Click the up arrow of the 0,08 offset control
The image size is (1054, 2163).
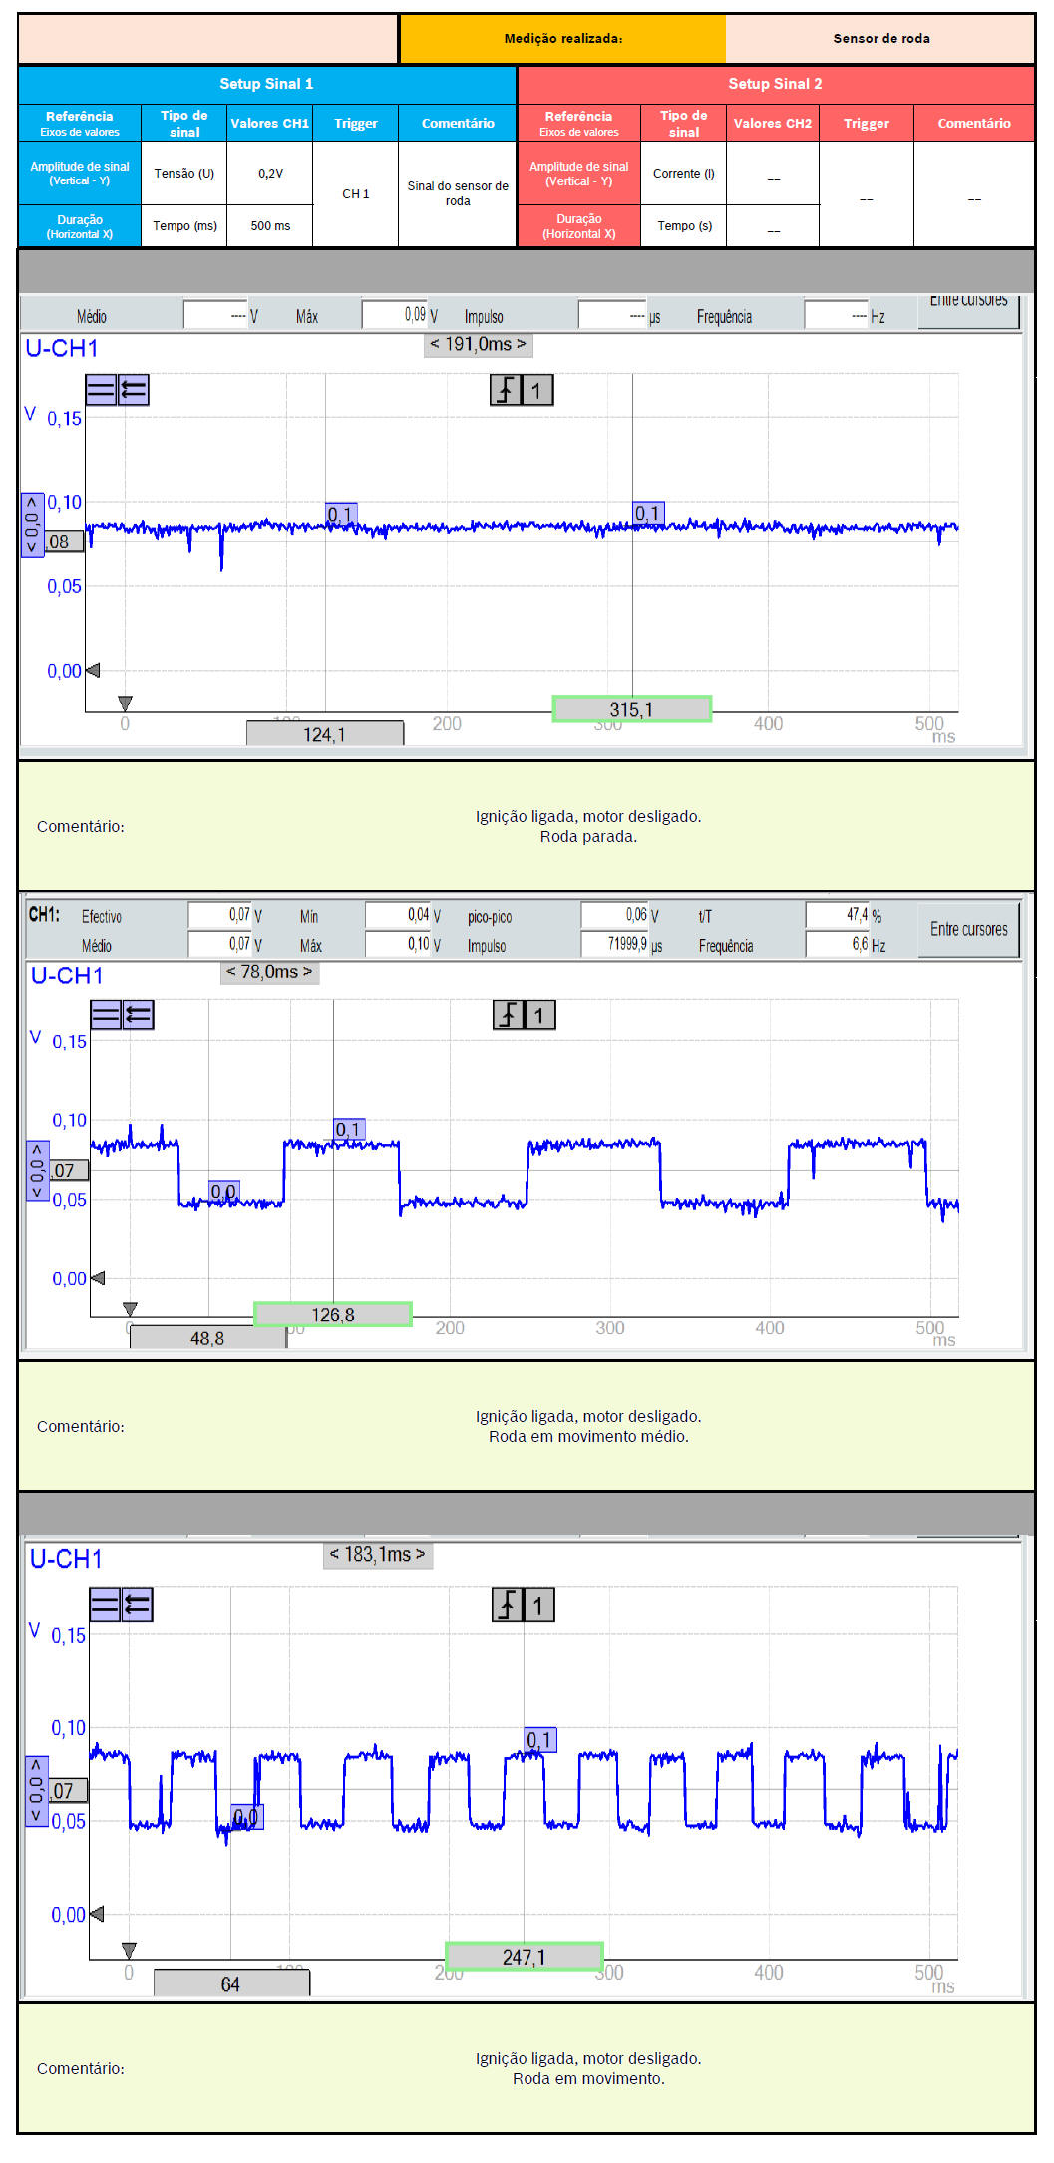tap(32, 503)
